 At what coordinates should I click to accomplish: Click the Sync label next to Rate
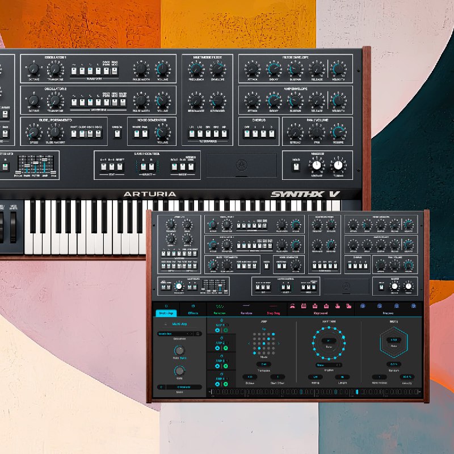click(x=183, y=358)
